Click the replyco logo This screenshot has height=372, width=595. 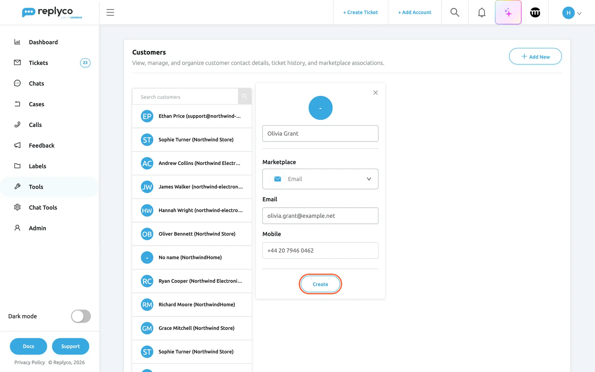click(52, 13)
